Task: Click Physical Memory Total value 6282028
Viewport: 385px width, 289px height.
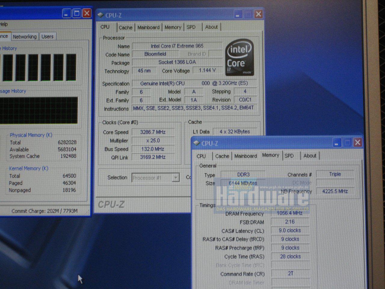Action: pyautogui.click(x=67, y=142)
